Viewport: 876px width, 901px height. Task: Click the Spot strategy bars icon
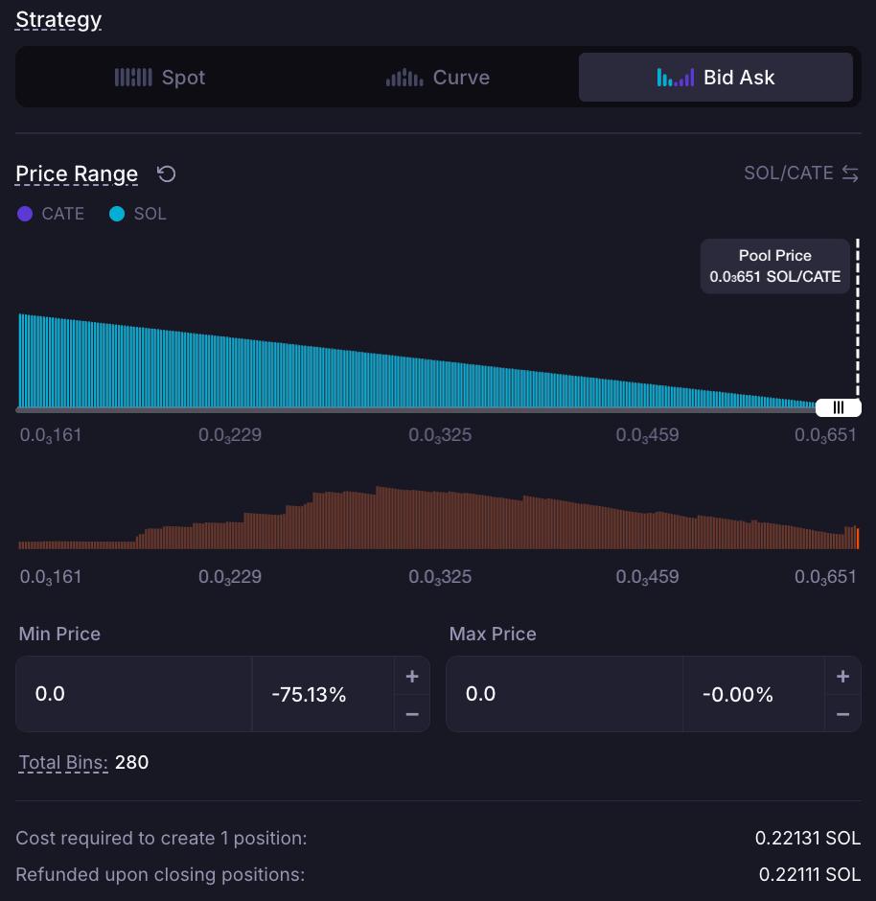pyautogui.click(x=133, y=77)
